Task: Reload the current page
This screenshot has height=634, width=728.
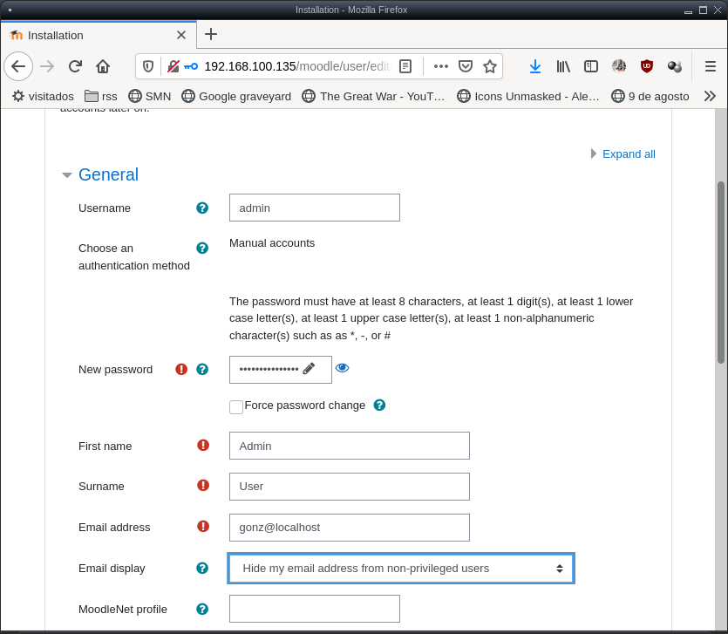Action: coord(75,66)
